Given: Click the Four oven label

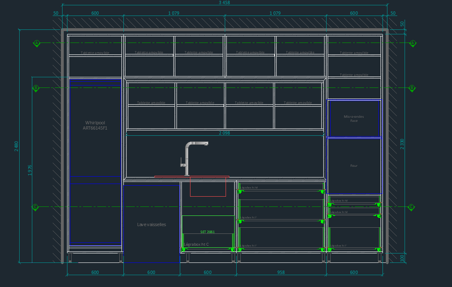Looking at the screenshot, I should [x=354, y=166].
